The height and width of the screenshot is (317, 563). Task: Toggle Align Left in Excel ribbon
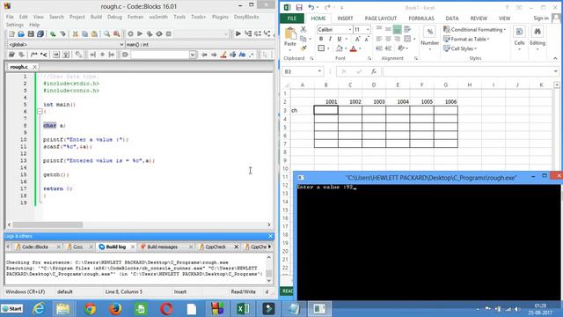(379, 39)
